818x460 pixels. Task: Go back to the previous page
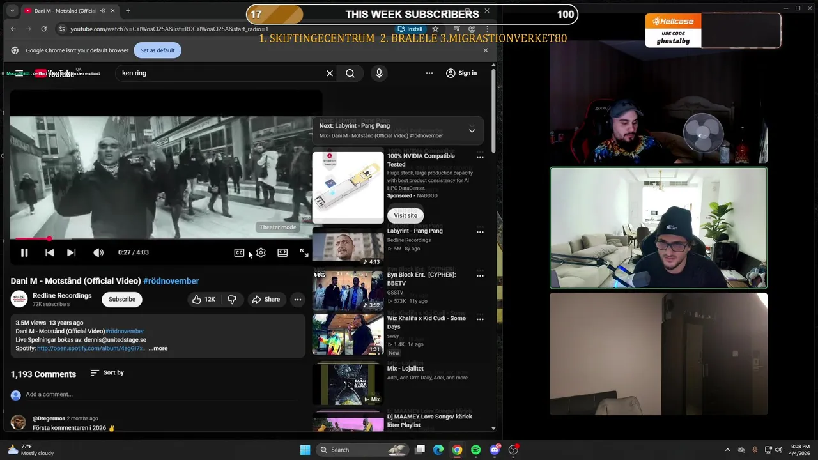tap(13, 29)
